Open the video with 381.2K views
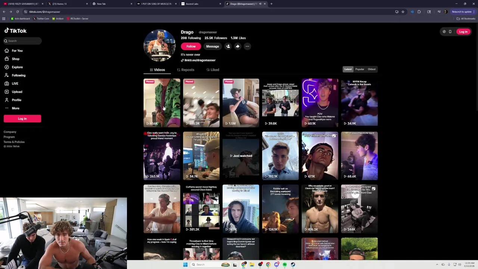 coord(201,209)
